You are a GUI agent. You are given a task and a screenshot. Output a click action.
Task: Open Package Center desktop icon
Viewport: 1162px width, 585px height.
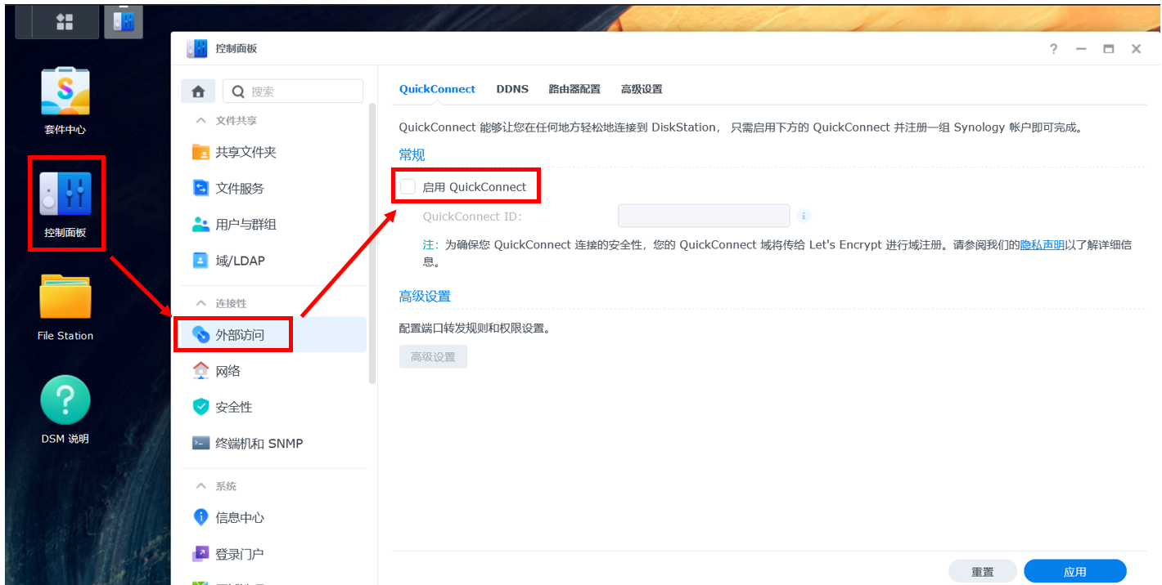(65, 92)
